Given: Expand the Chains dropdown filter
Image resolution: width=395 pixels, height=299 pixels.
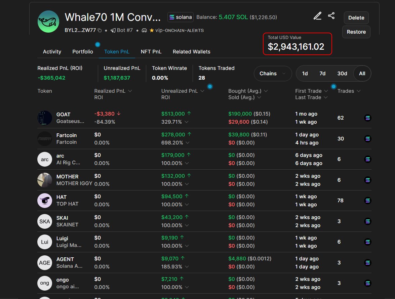Looking at the screenshot, I should (x=273, y=74).
